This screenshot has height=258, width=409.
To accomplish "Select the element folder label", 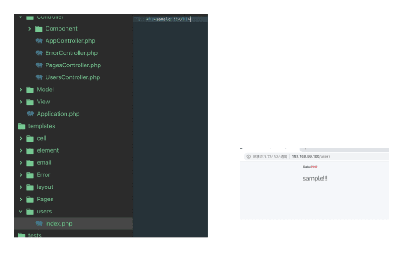I will pos(48,150).
